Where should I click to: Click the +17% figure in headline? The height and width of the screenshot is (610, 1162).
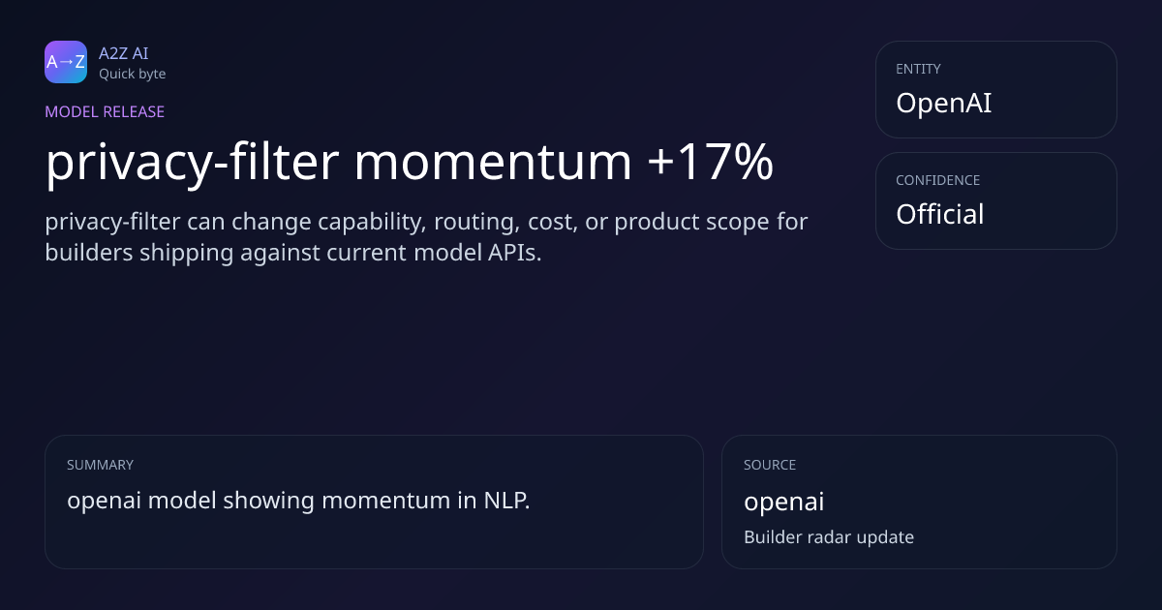[x=710, y=163]
